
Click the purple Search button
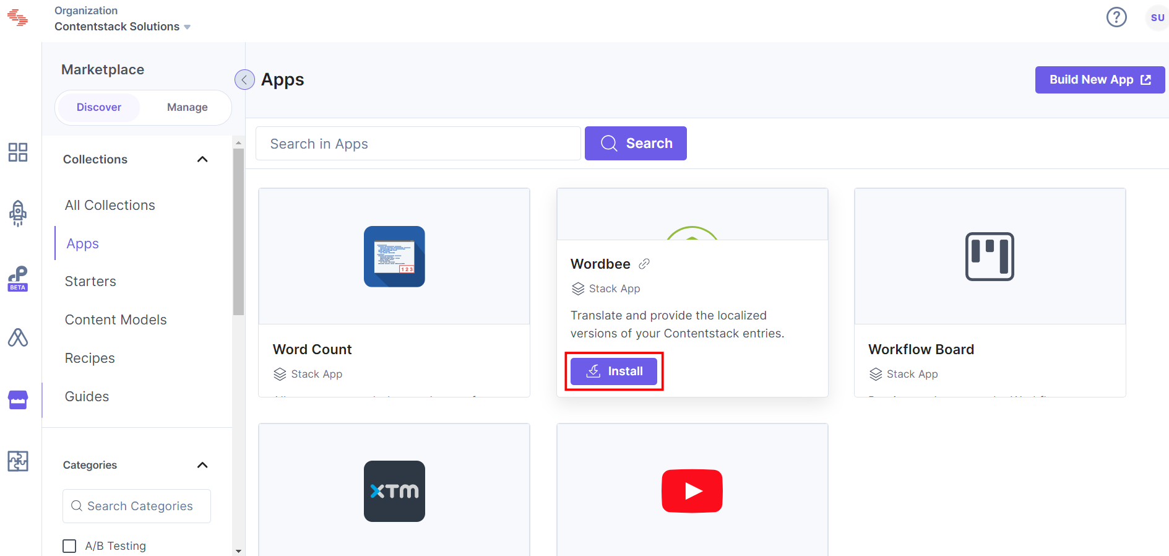coord(636,143)
